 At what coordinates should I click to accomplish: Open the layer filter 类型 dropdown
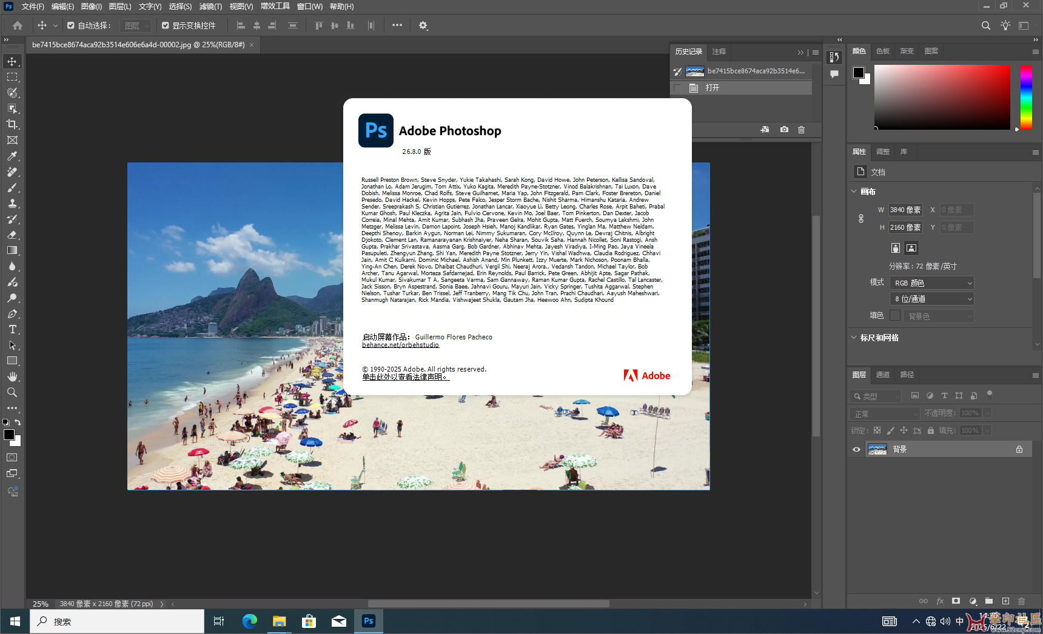(x=876, y=396)
